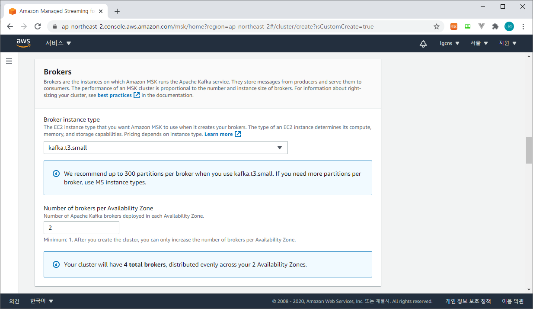Open the Learn more pricing link

[x=219, y=134]
